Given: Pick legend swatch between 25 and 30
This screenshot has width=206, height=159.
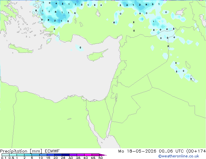Looking at the screenshot, I should pos(65,155).
